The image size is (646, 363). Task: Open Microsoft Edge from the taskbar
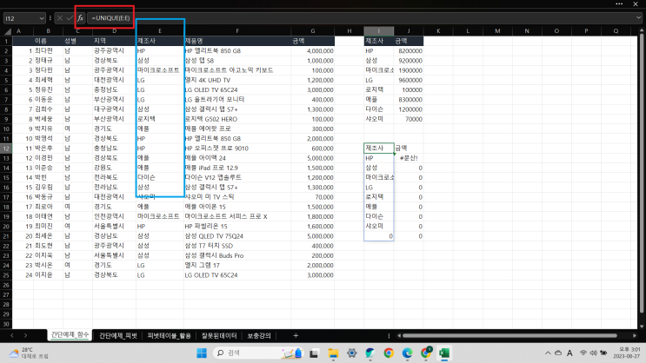407,353
